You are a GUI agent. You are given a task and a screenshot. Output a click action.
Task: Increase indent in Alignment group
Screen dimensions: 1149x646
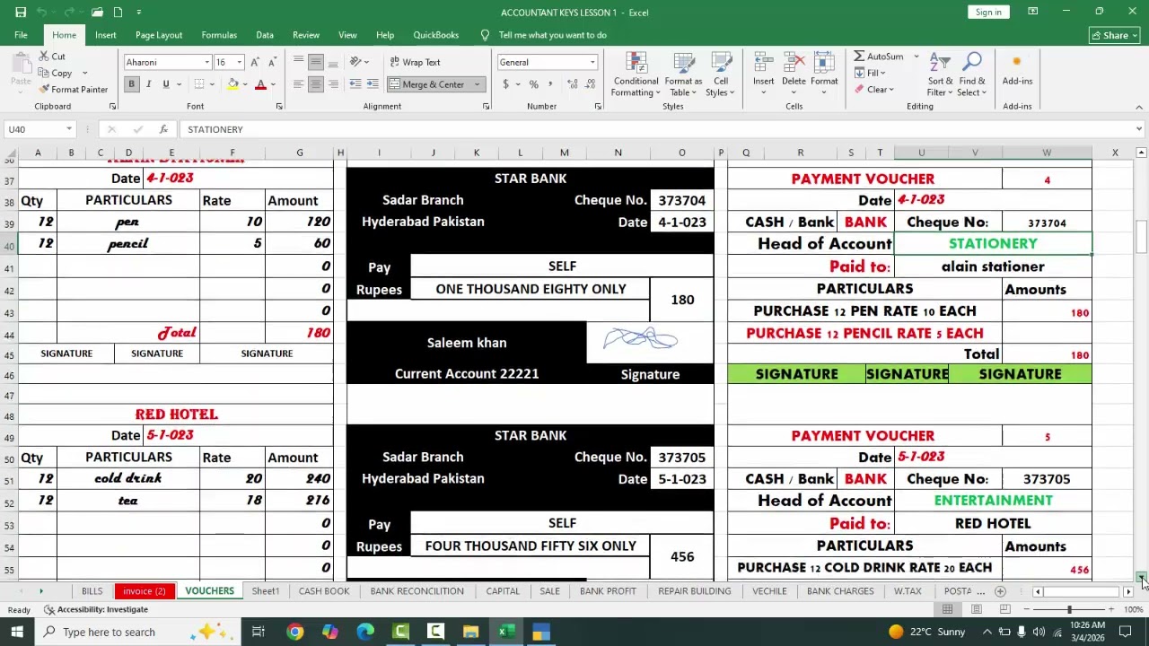point(372,84)
